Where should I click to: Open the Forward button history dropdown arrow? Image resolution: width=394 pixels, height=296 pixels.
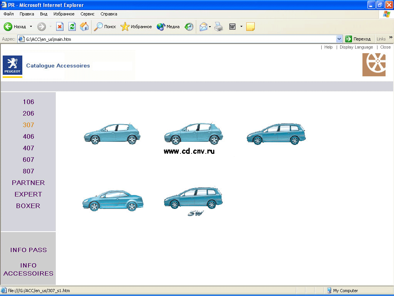[x=50, y=27]
